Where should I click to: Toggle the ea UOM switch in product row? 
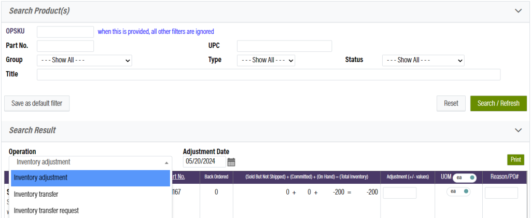458,192
